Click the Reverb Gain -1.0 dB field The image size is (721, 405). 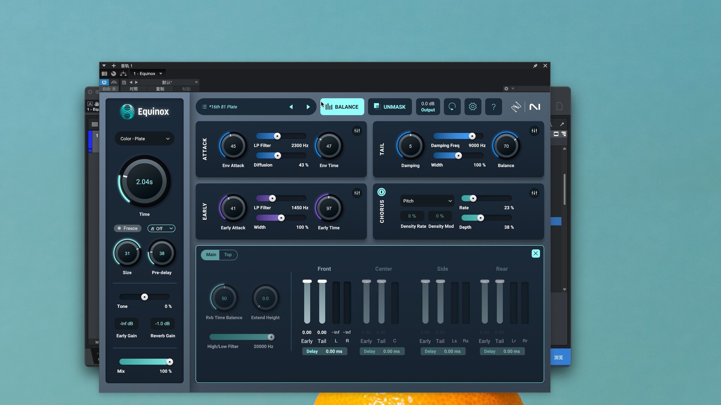[x=163, y=324]
